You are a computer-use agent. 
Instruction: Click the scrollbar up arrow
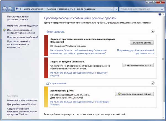(x=163, y=14)
